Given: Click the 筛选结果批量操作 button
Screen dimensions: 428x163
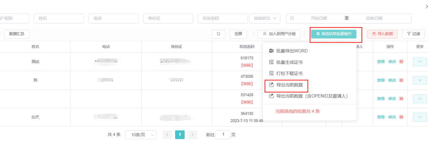Looking at the screenshot, I should click(334, 34).
